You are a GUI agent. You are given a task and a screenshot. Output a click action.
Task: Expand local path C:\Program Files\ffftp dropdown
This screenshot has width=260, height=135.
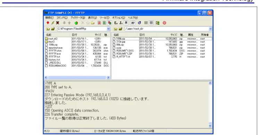(108, 29)
